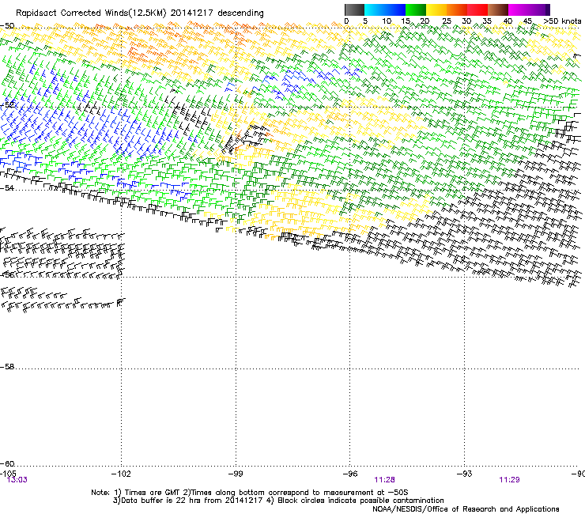Click the purple '13:03' time label

pyautogui.click(x=17, y=480)
